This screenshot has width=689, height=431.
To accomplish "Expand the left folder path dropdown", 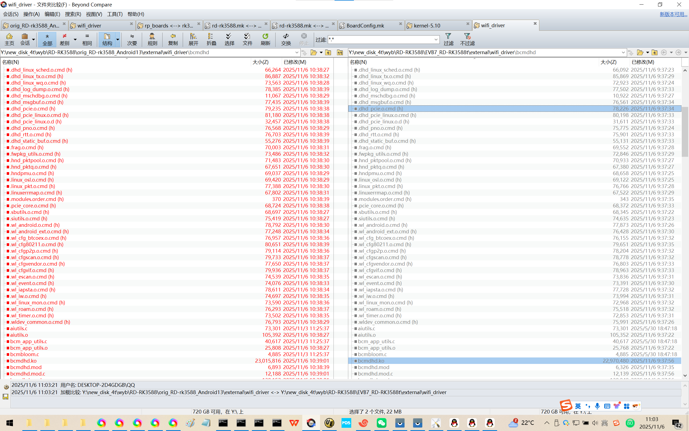I will pyautogui.click(x=297, y=53).
